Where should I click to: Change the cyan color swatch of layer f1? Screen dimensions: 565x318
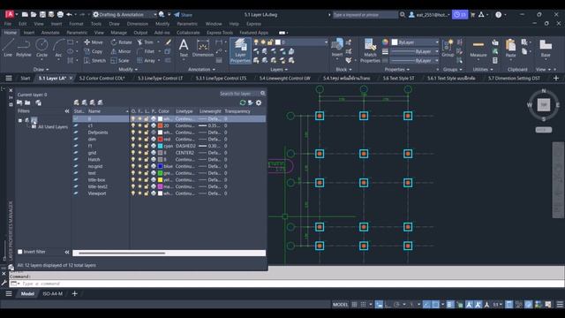161,146
